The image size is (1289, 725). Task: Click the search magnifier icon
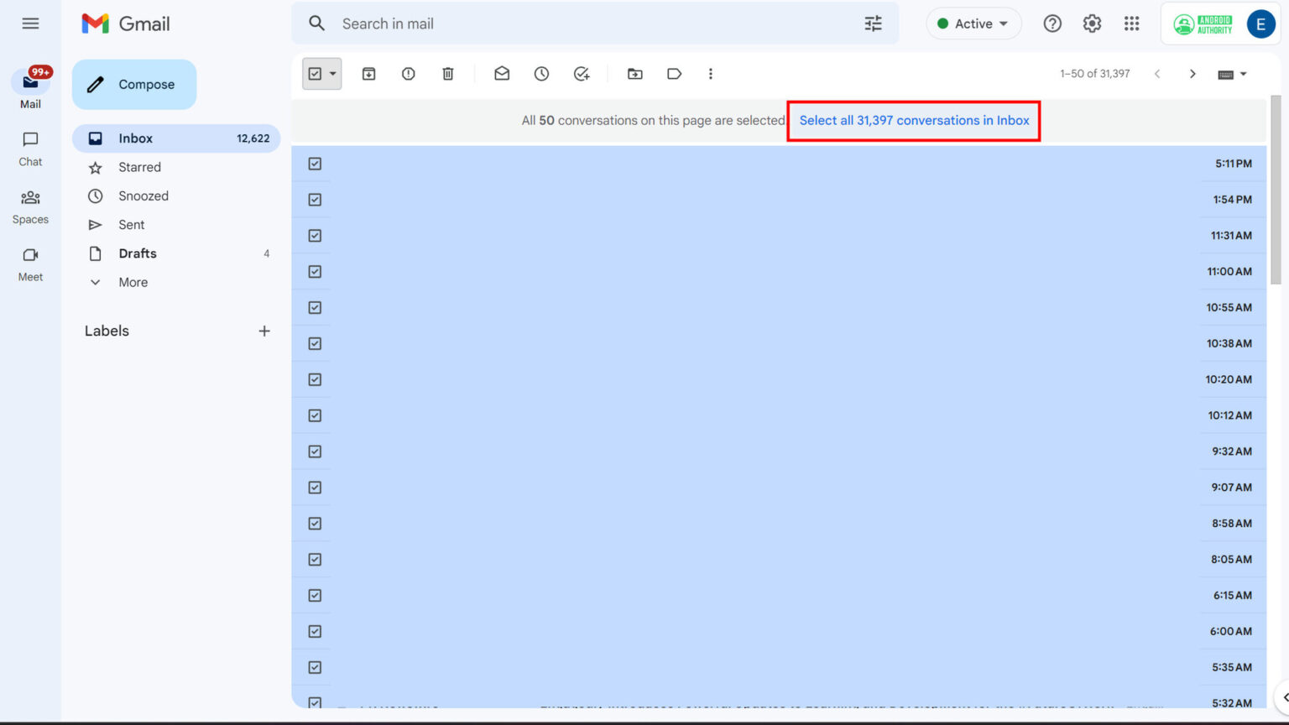316,23
